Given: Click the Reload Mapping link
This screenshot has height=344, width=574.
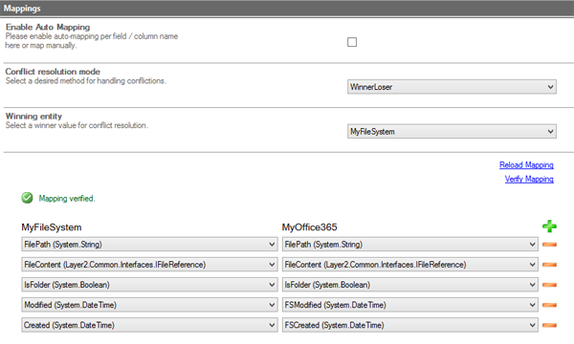Looking at the screenshot, I should tap(526, 165).
